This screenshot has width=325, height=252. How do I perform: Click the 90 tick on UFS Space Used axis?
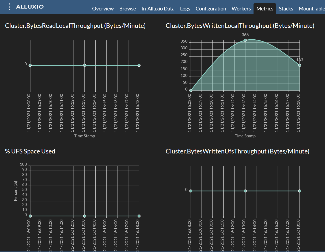tap(25, 170)
